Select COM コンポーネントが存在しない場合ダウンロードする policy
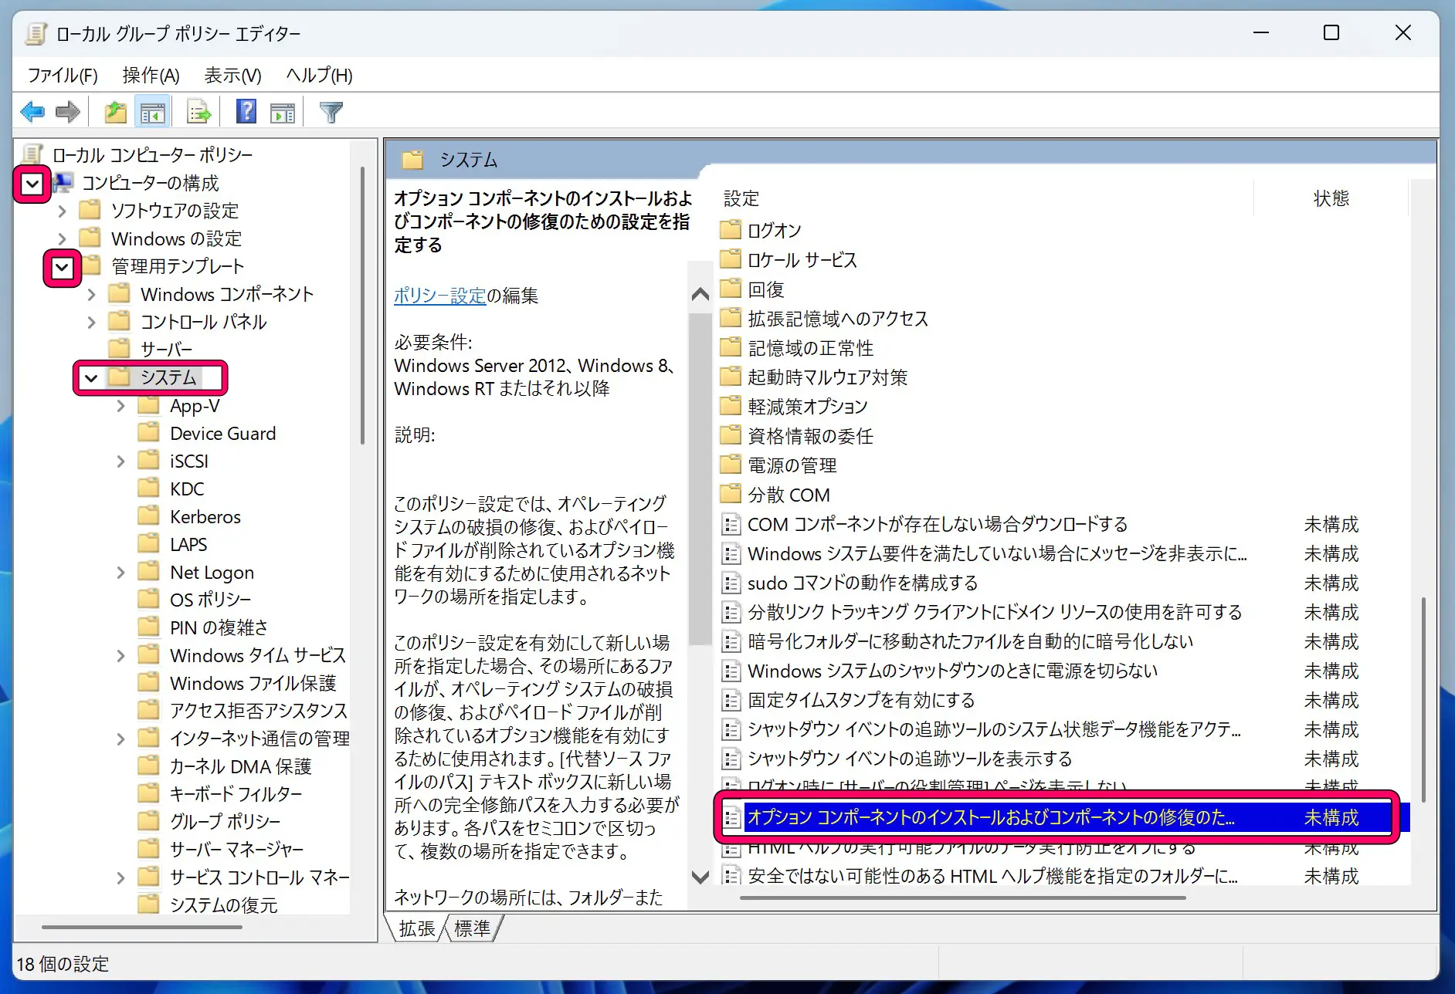The width and height of the screenshot is (1455, 994). point(938,524)
